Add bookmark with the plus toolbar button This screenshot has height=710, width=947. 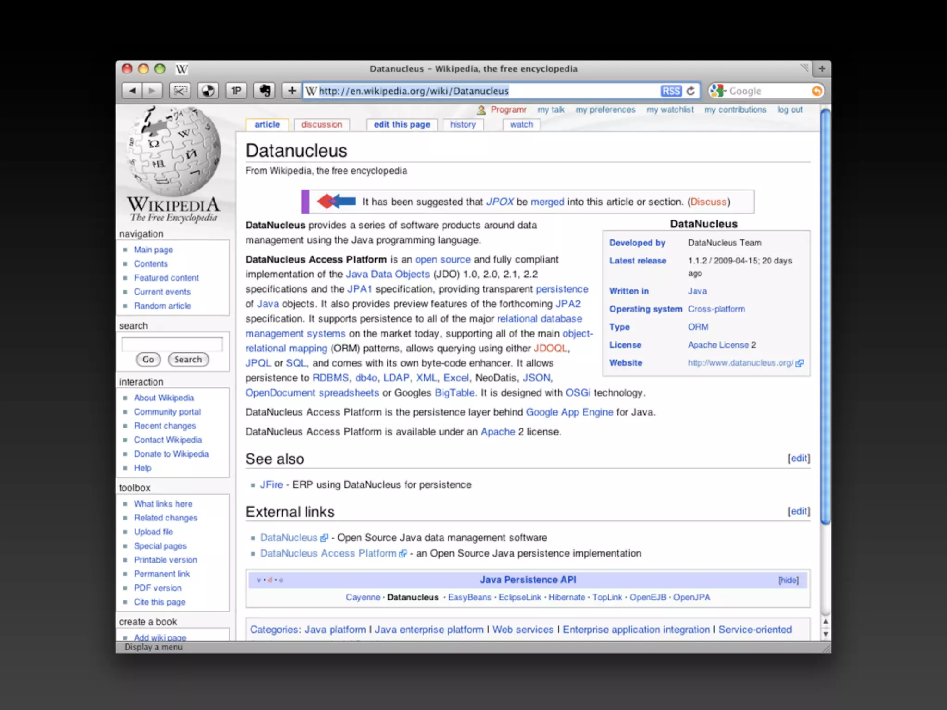(x=292, y=91)
